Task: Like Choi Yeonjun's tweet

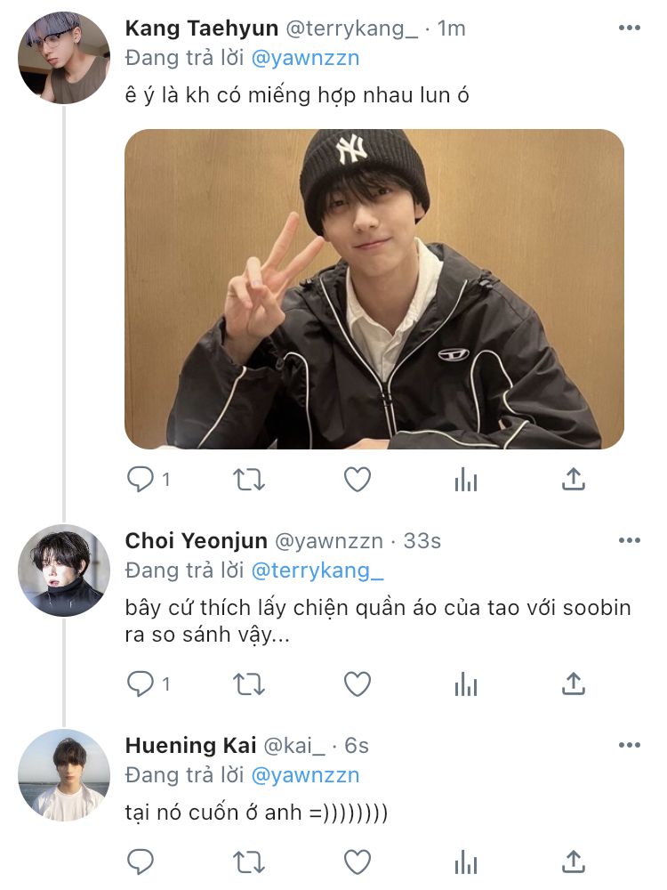Action: pyautogui.click(x=357, y=684)
